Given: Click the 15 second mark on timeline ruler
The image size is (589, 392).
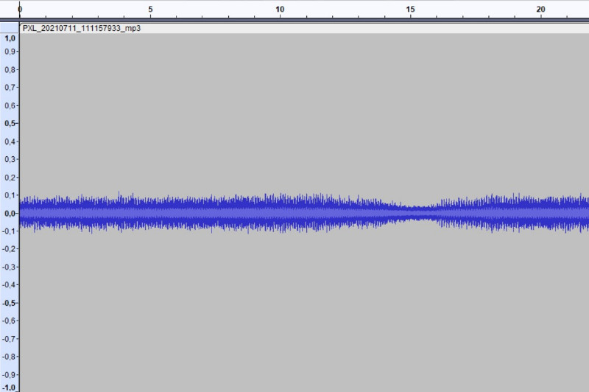Looking at the screenshot, I should pyautogui.click(x=410, y=10).
